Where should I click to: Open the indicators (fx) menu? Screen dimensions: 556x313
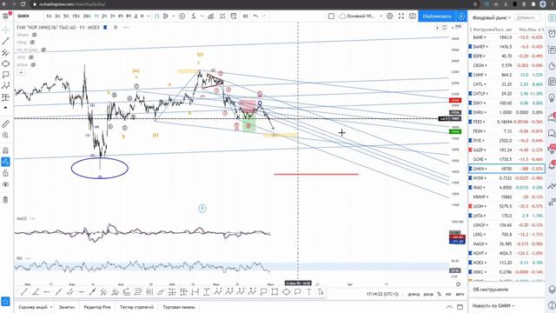coord(194,16)
